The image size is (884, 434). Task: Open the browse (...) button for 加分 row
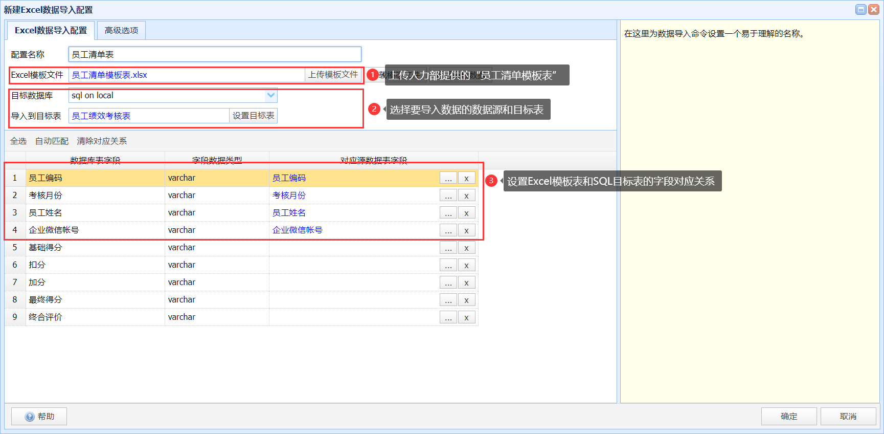pos(448,283)
